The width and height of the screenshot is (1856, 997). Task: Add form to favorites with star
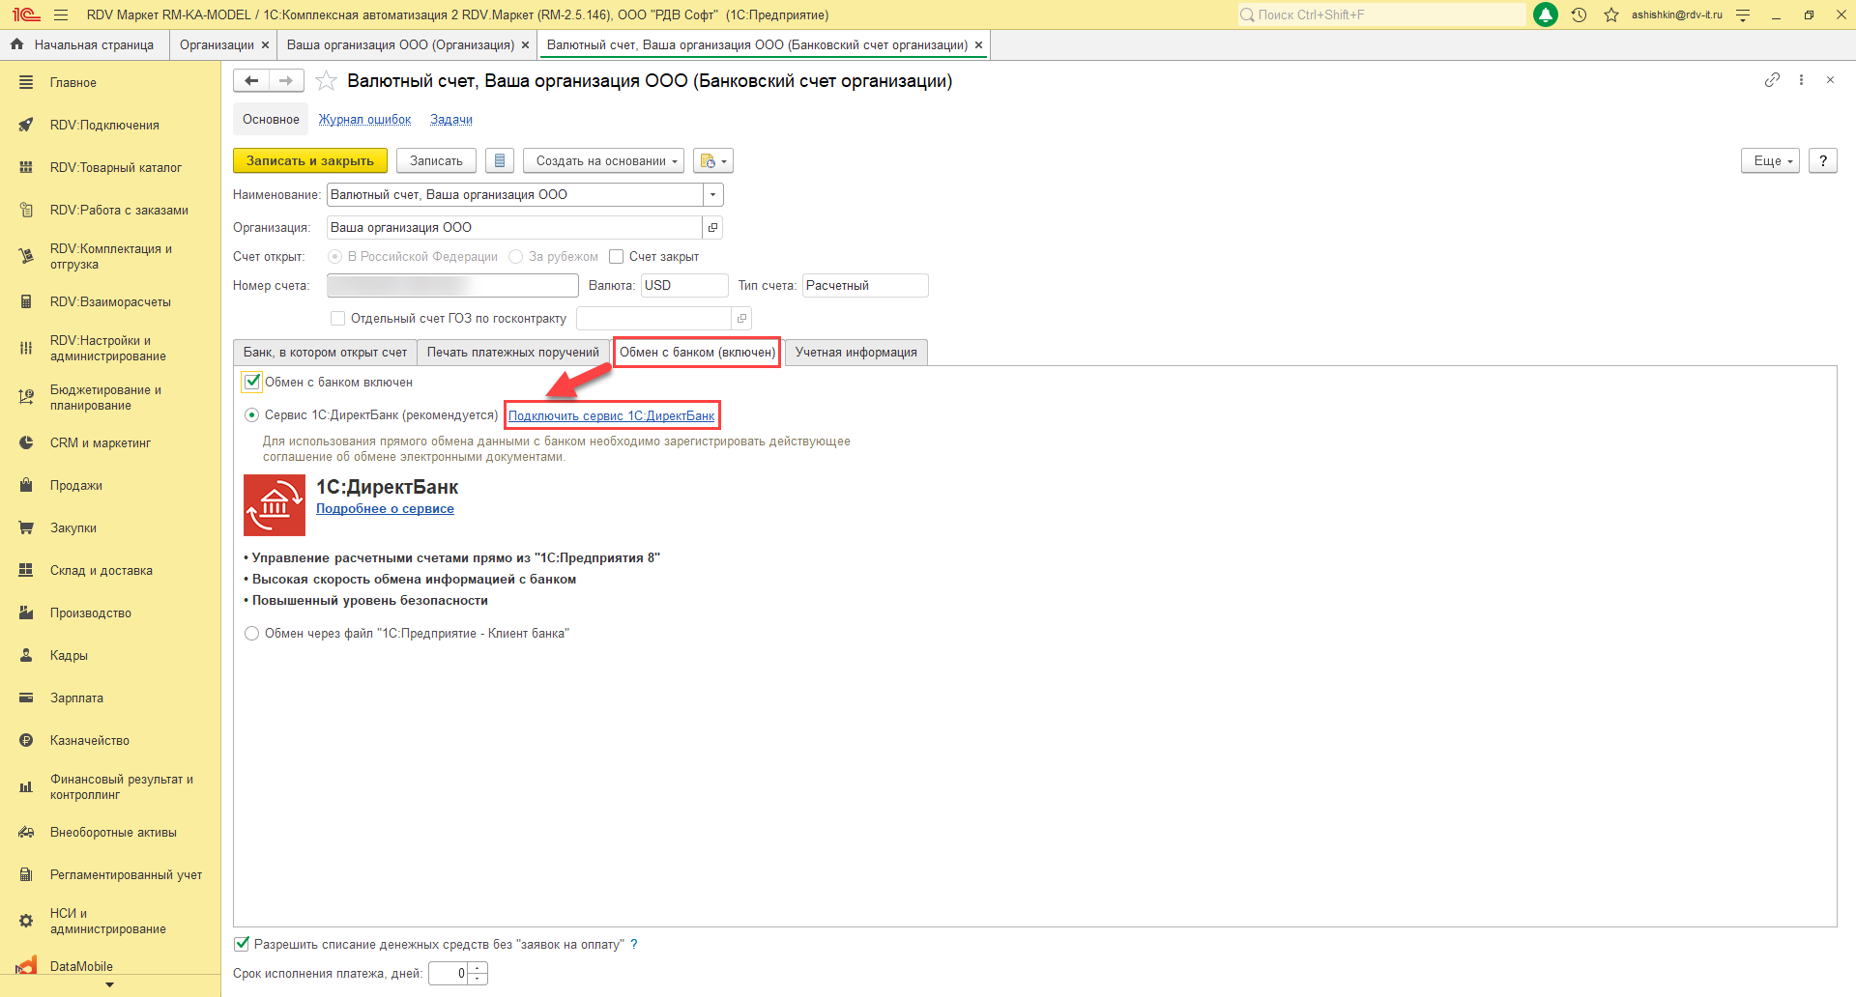coord(327,81)
